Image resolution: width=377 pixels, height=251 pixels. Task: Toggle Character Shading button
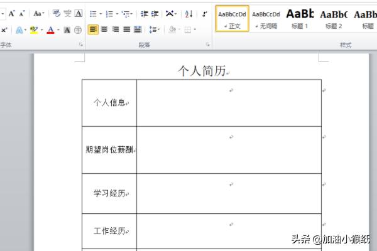[67, 29]
